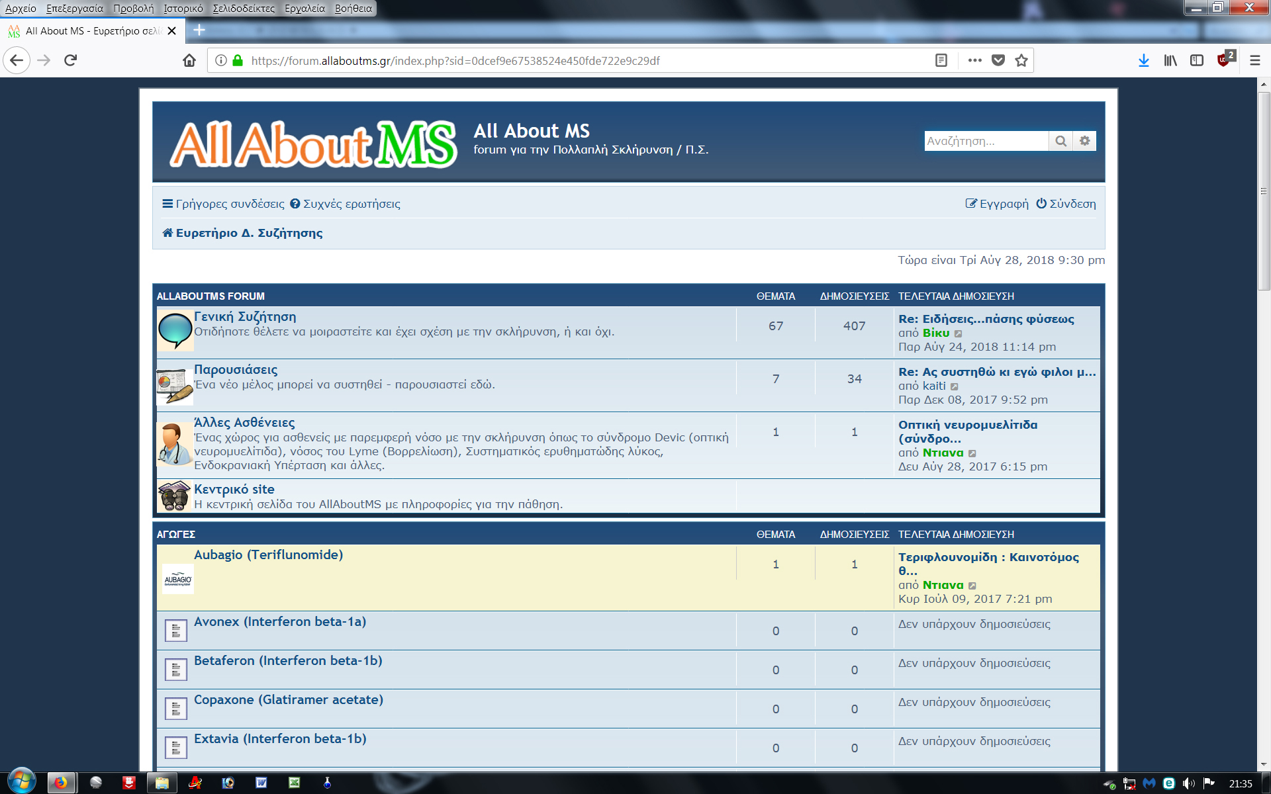Image resolution: width=1271 pixels, height=794 pixels.
Task: Click the Avonex forum row icon
Action: click(x=175, y=631)
